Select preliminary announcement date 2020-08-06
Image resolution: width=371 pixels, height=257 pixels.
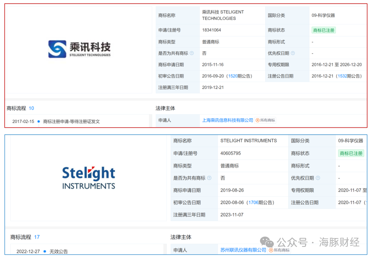coord(232,203)
